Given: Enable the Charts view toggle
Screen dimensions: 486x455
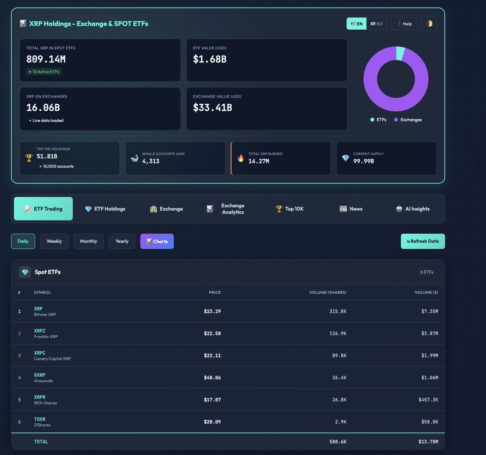Looking at the screenshot, I should pos(157,241).
